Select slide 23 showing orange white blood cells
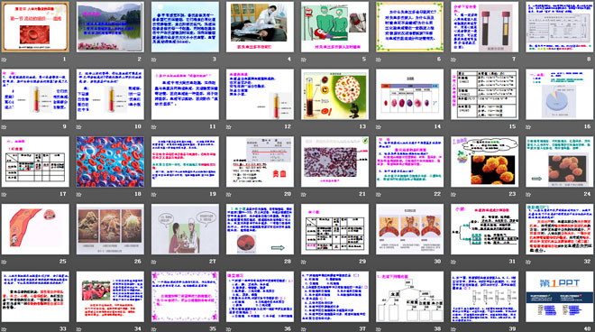This screenshot has width=595, height=332. [x=485, y=161]
